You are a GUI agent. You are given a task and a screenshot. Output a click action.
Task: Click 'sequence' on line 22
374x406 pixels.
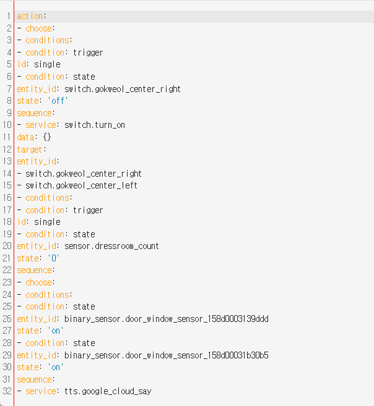pyautogui.click(x=34, y=270)
